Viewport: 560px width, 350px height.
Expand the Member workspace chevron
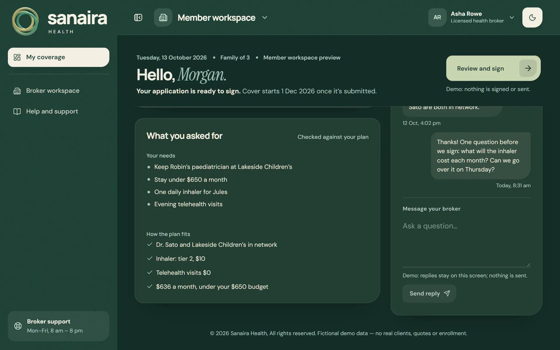(x=265, y=17)
